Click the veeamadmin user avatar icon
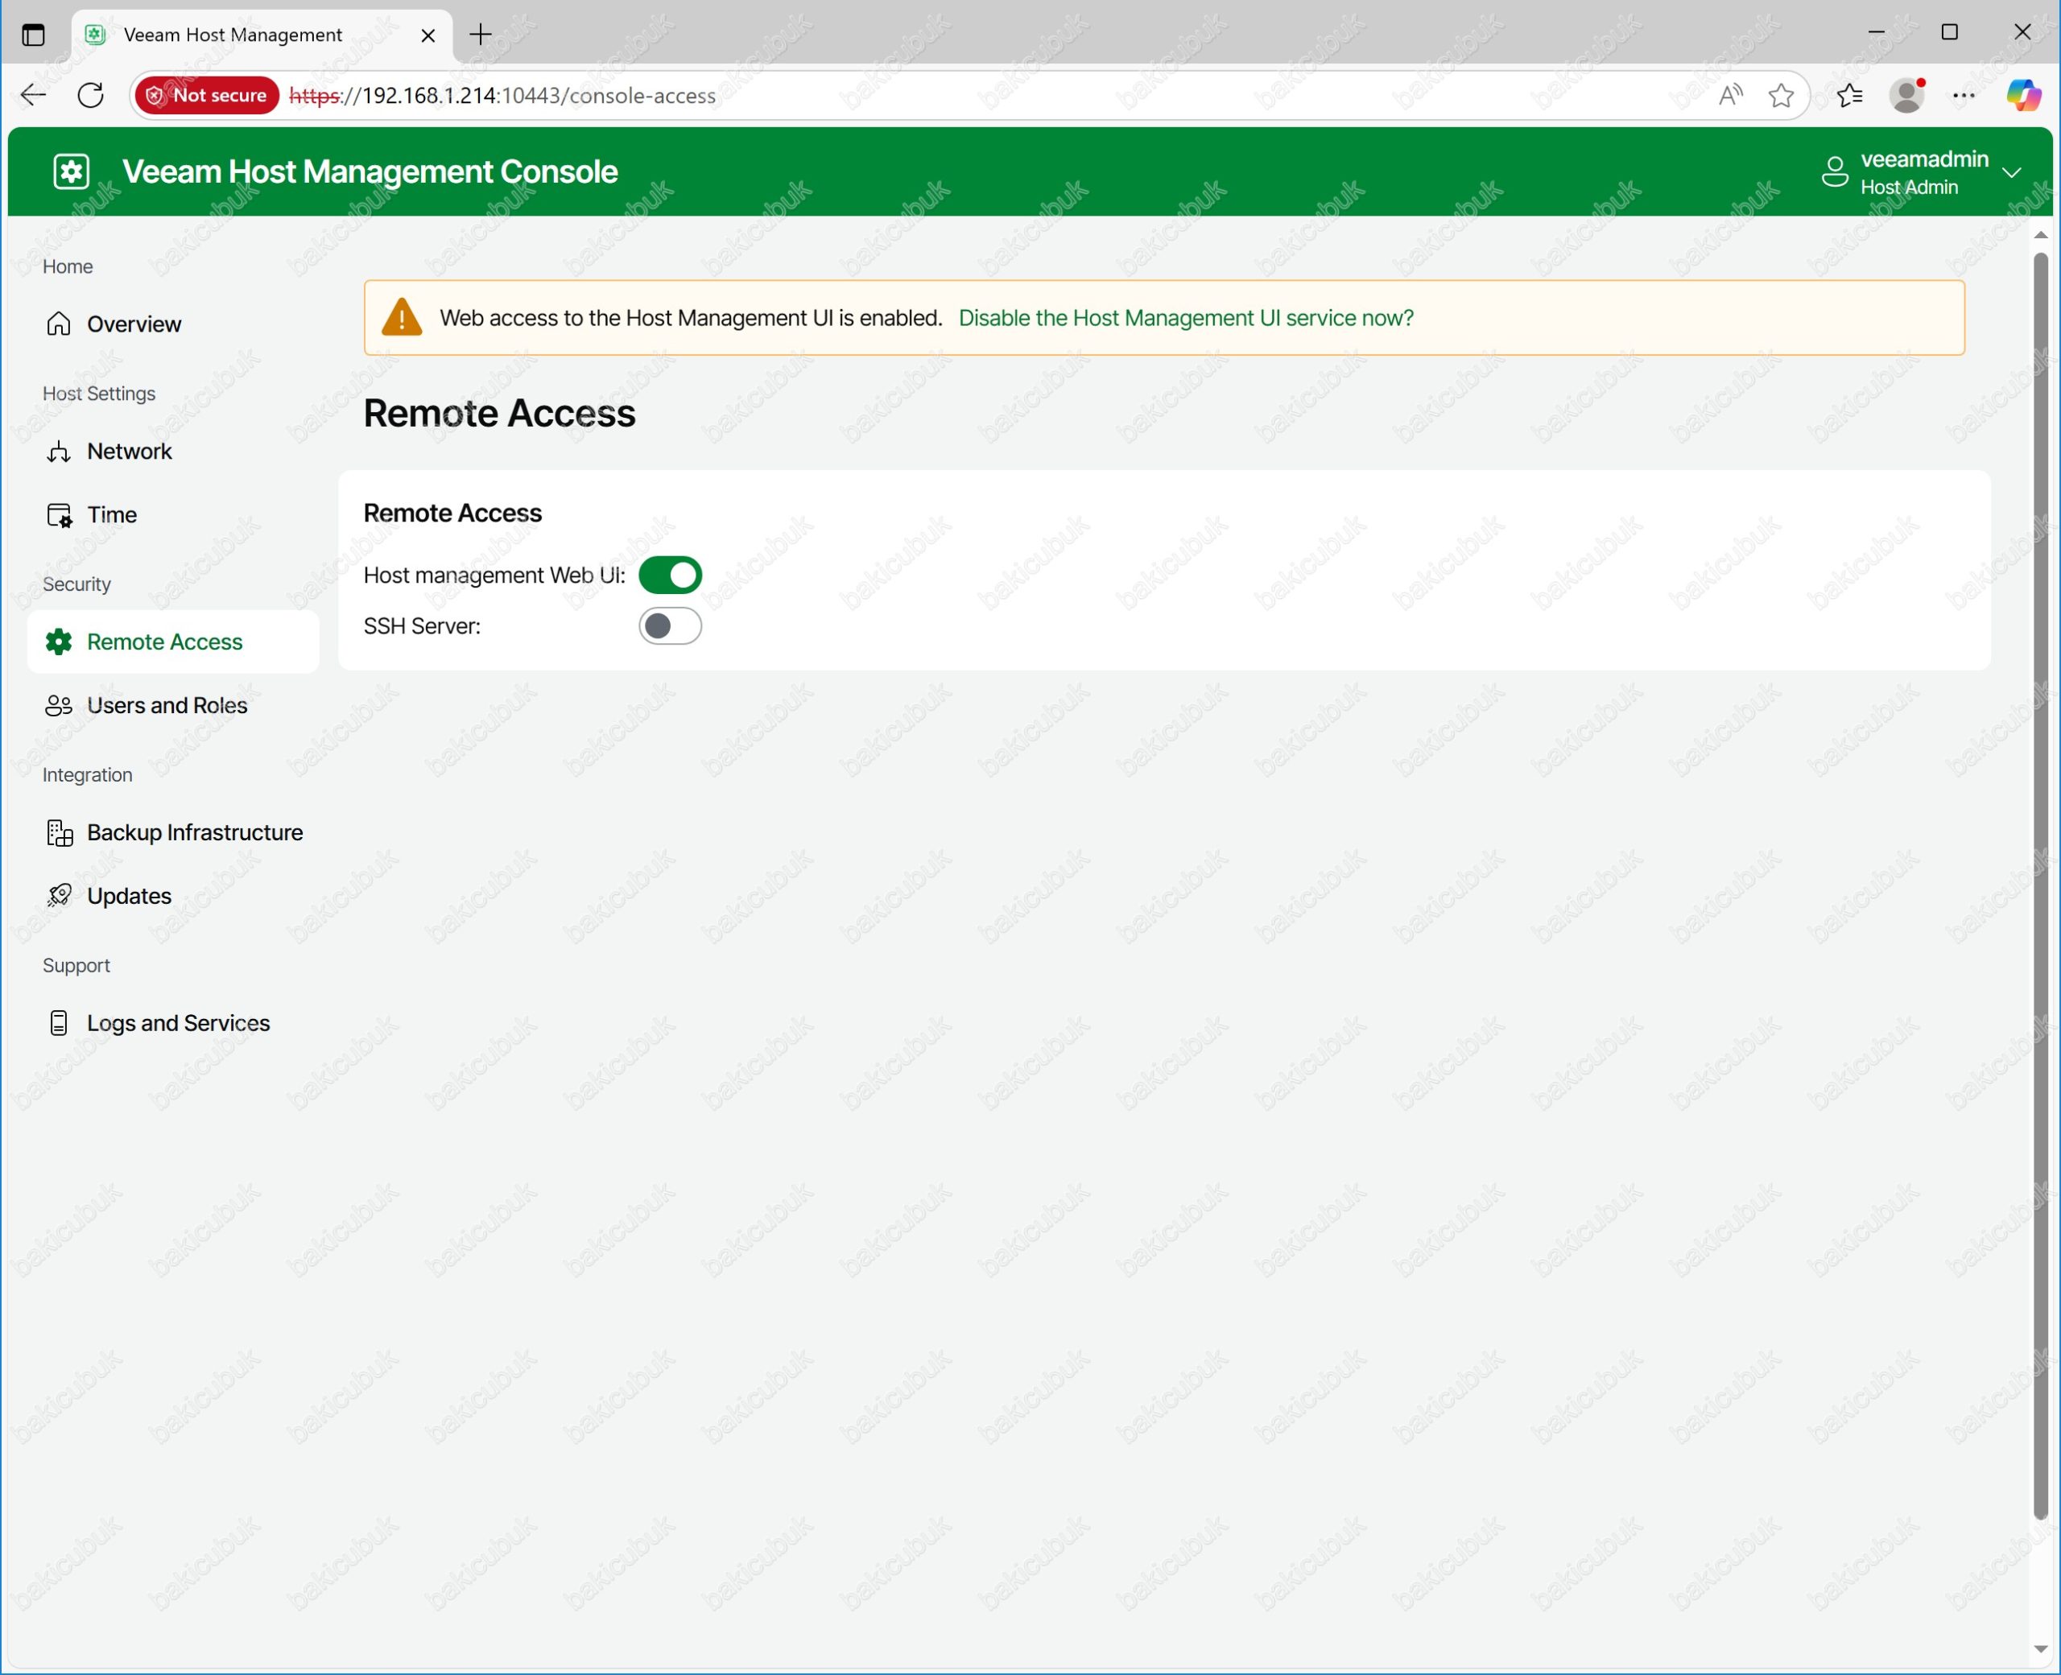The height and width of the screenshot is (1675, 2061). pyautogui.click(x=1834, y=171)
